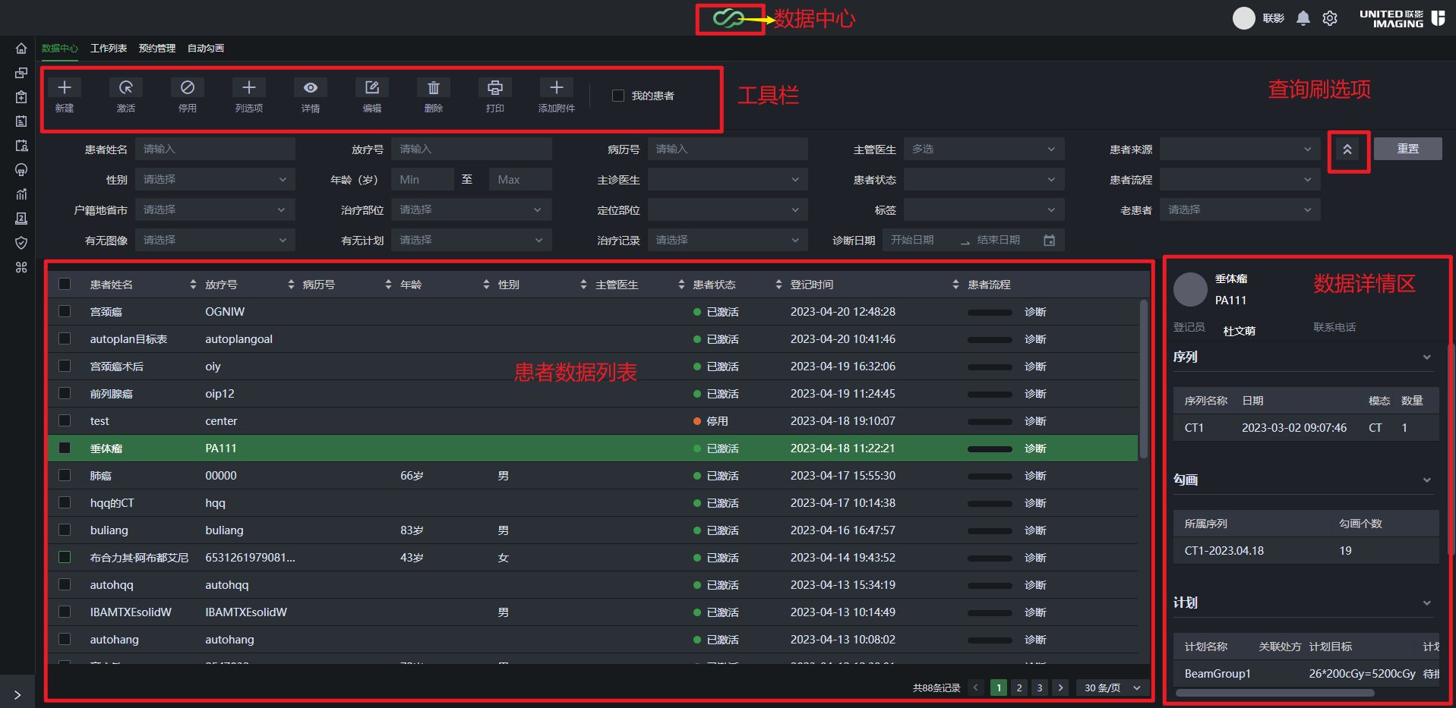Go to page 2 of patient list
Screen dimensions: 1456x708
[x=1019, y=688]
